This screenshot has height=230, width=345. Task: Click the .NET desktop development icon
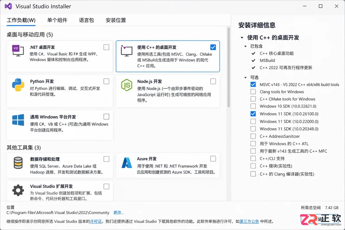pyautogui.click(x=18, y=51)
